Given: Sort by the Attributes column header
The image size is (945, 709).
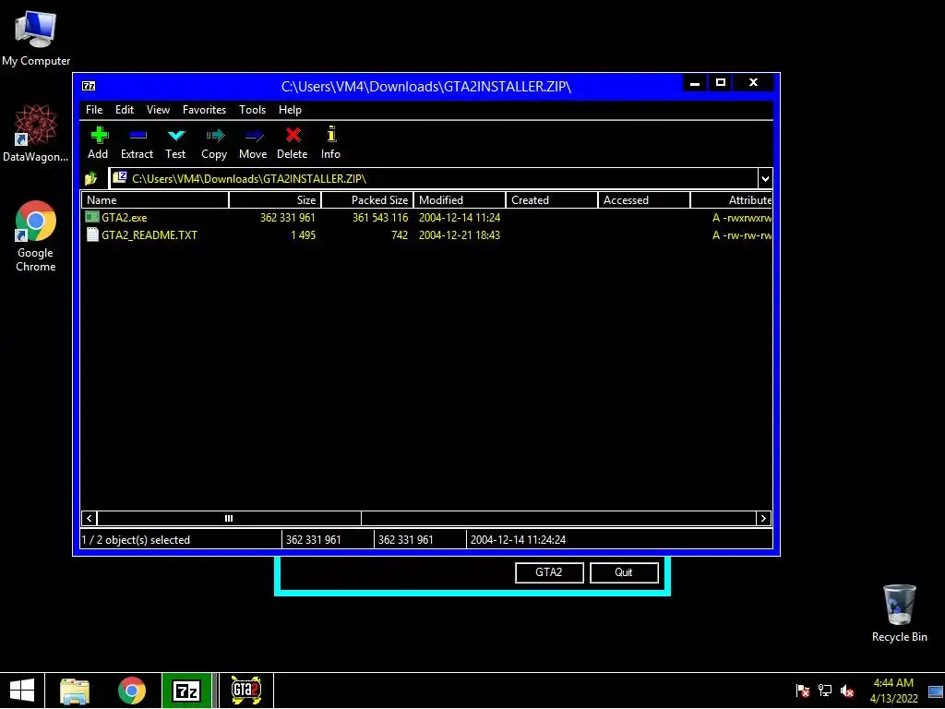Looking at the screenshot, I should coord(731,200).
